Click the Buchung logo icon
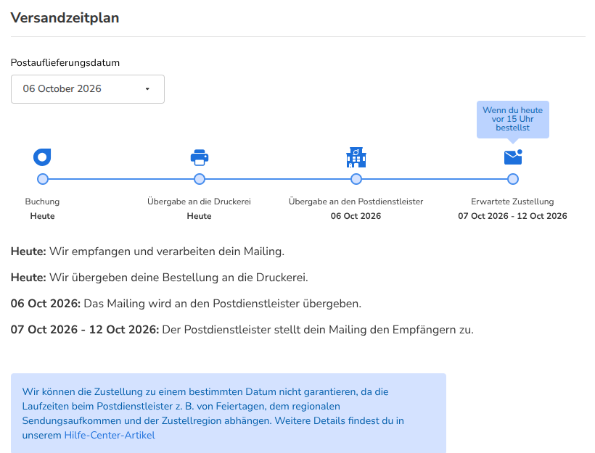595x453 pixels. pos(42,157)
